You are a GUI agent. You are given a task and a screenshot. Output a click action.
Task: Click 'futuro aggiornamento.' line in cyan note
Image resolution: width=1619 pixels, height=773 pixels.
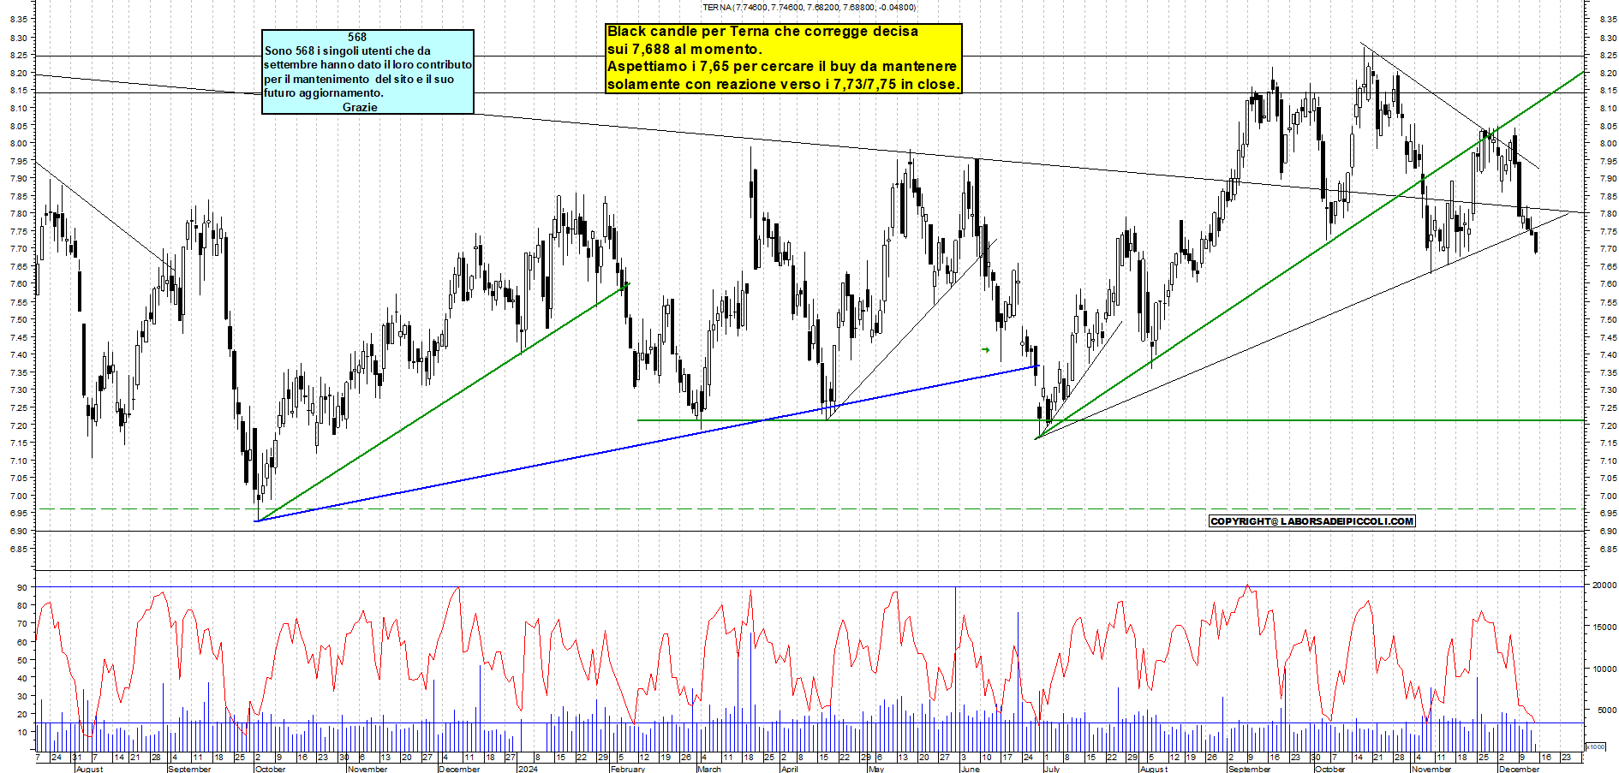pyautogui.click(x=324, y=92)
